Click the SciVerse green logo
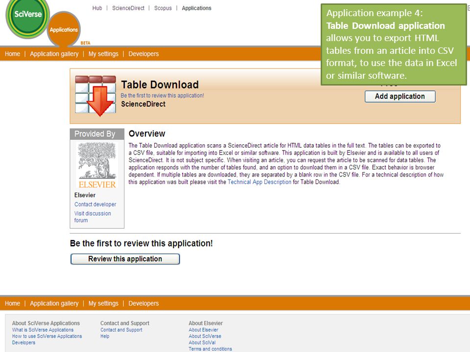Screen dimensions: 470x352 [27, 18]
